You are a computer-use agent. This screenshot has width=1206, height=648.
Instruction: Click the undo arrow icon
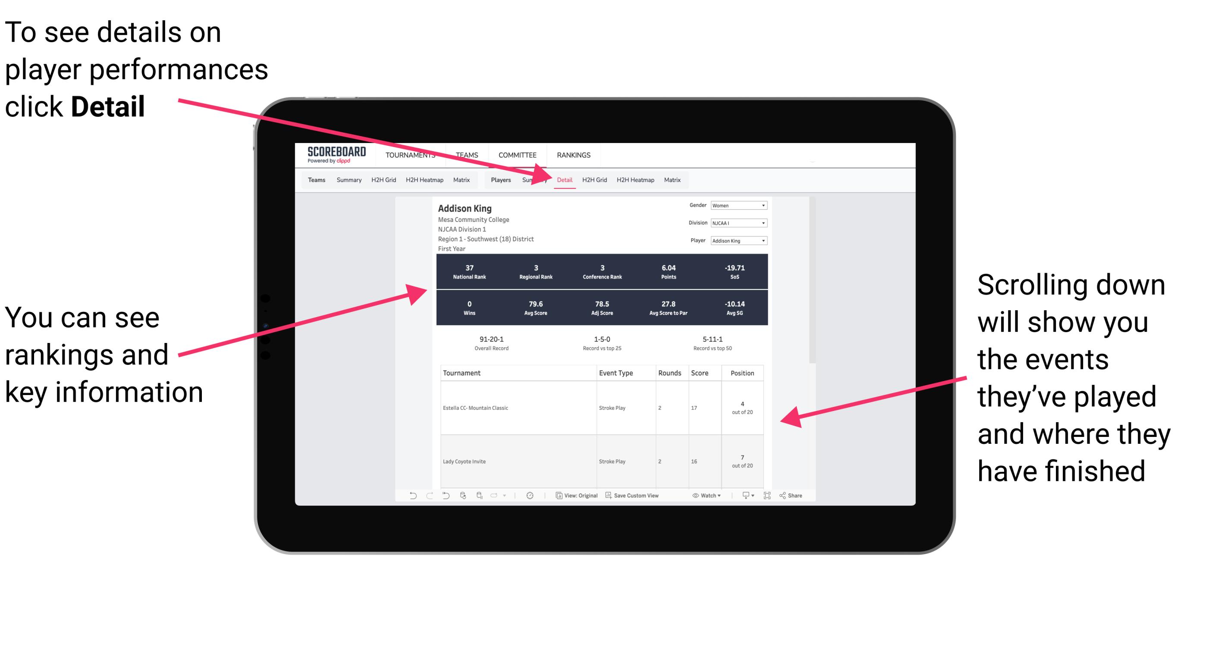tap(407, 501)
